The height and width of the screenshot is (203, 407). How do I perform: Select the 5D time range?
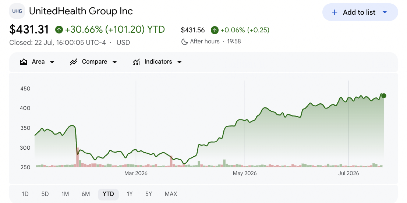point(45,194)
